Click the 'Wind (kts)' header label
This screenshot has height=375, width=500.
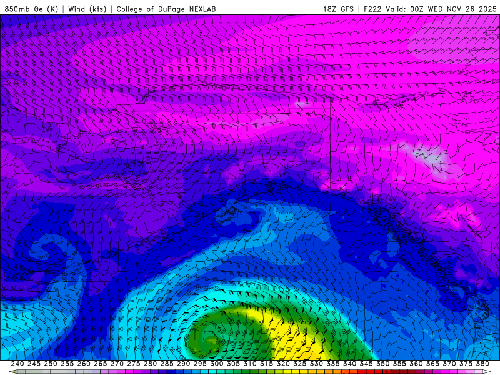click(x=87, y=9)
